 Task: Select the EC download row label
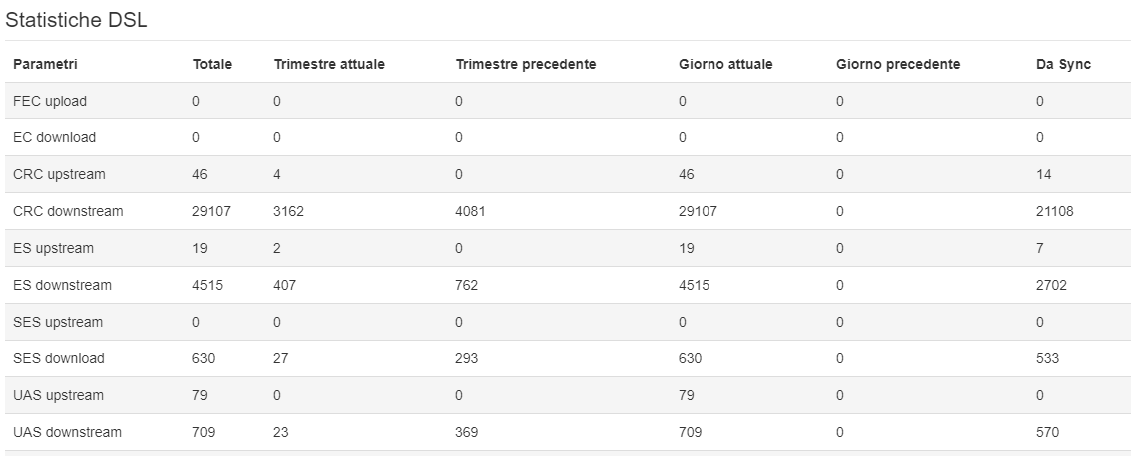coord(54,138)
